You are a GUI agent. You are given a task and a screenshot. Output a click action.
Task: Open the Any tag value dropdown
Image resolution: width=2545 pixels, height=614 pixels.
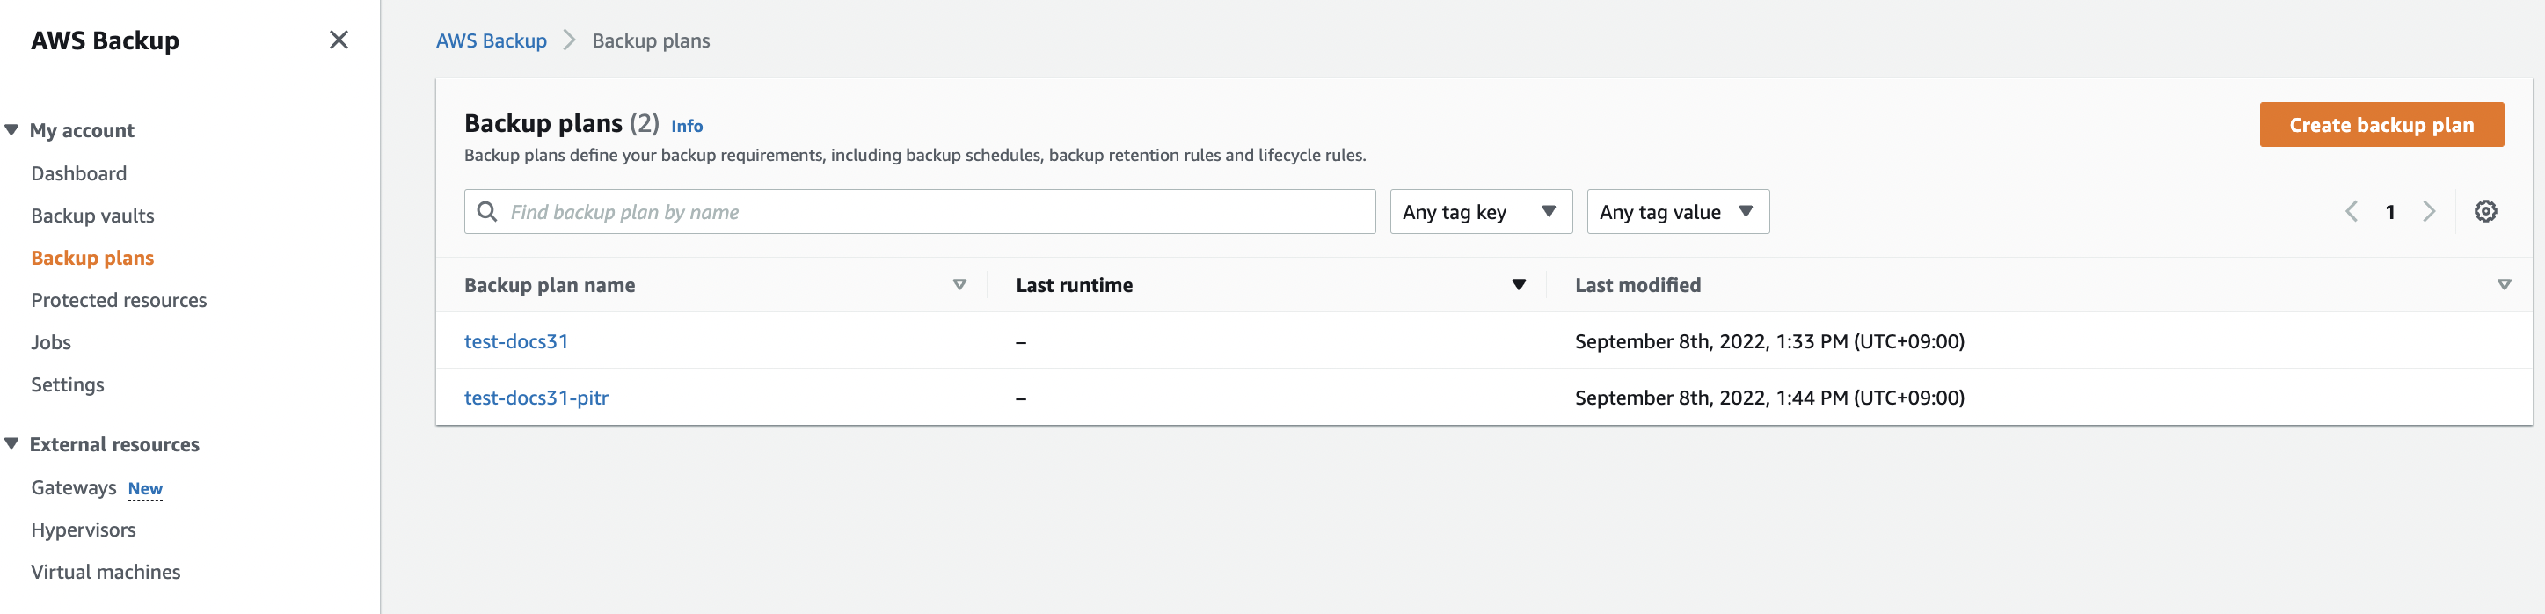(x=1676, y=212)
